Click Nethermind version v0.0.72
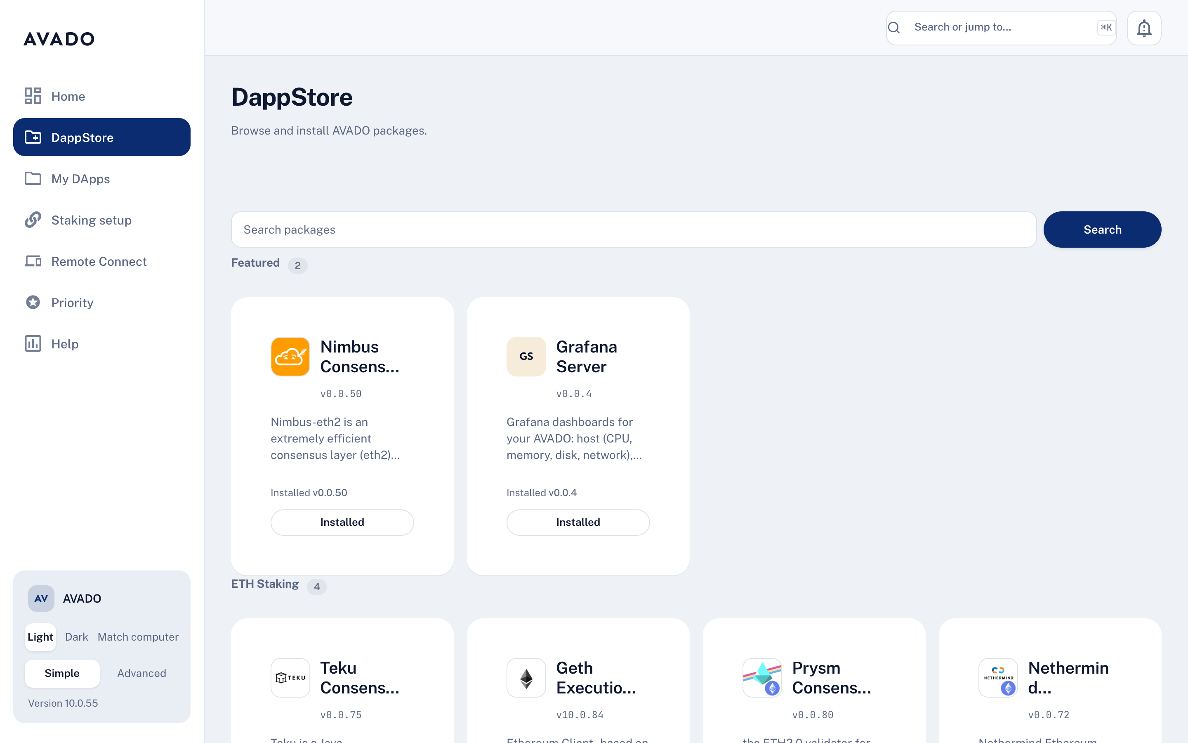 pos(1049,715)
